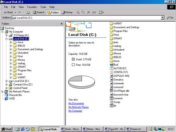The height and width of the screenshot is (132, 176).
Task: Click the Go button
Action: (170, 17)
